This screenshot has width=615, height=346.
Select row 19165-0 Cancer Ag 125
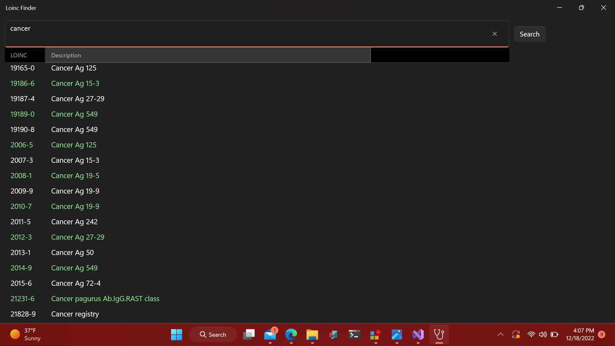(x=74, y=68)
